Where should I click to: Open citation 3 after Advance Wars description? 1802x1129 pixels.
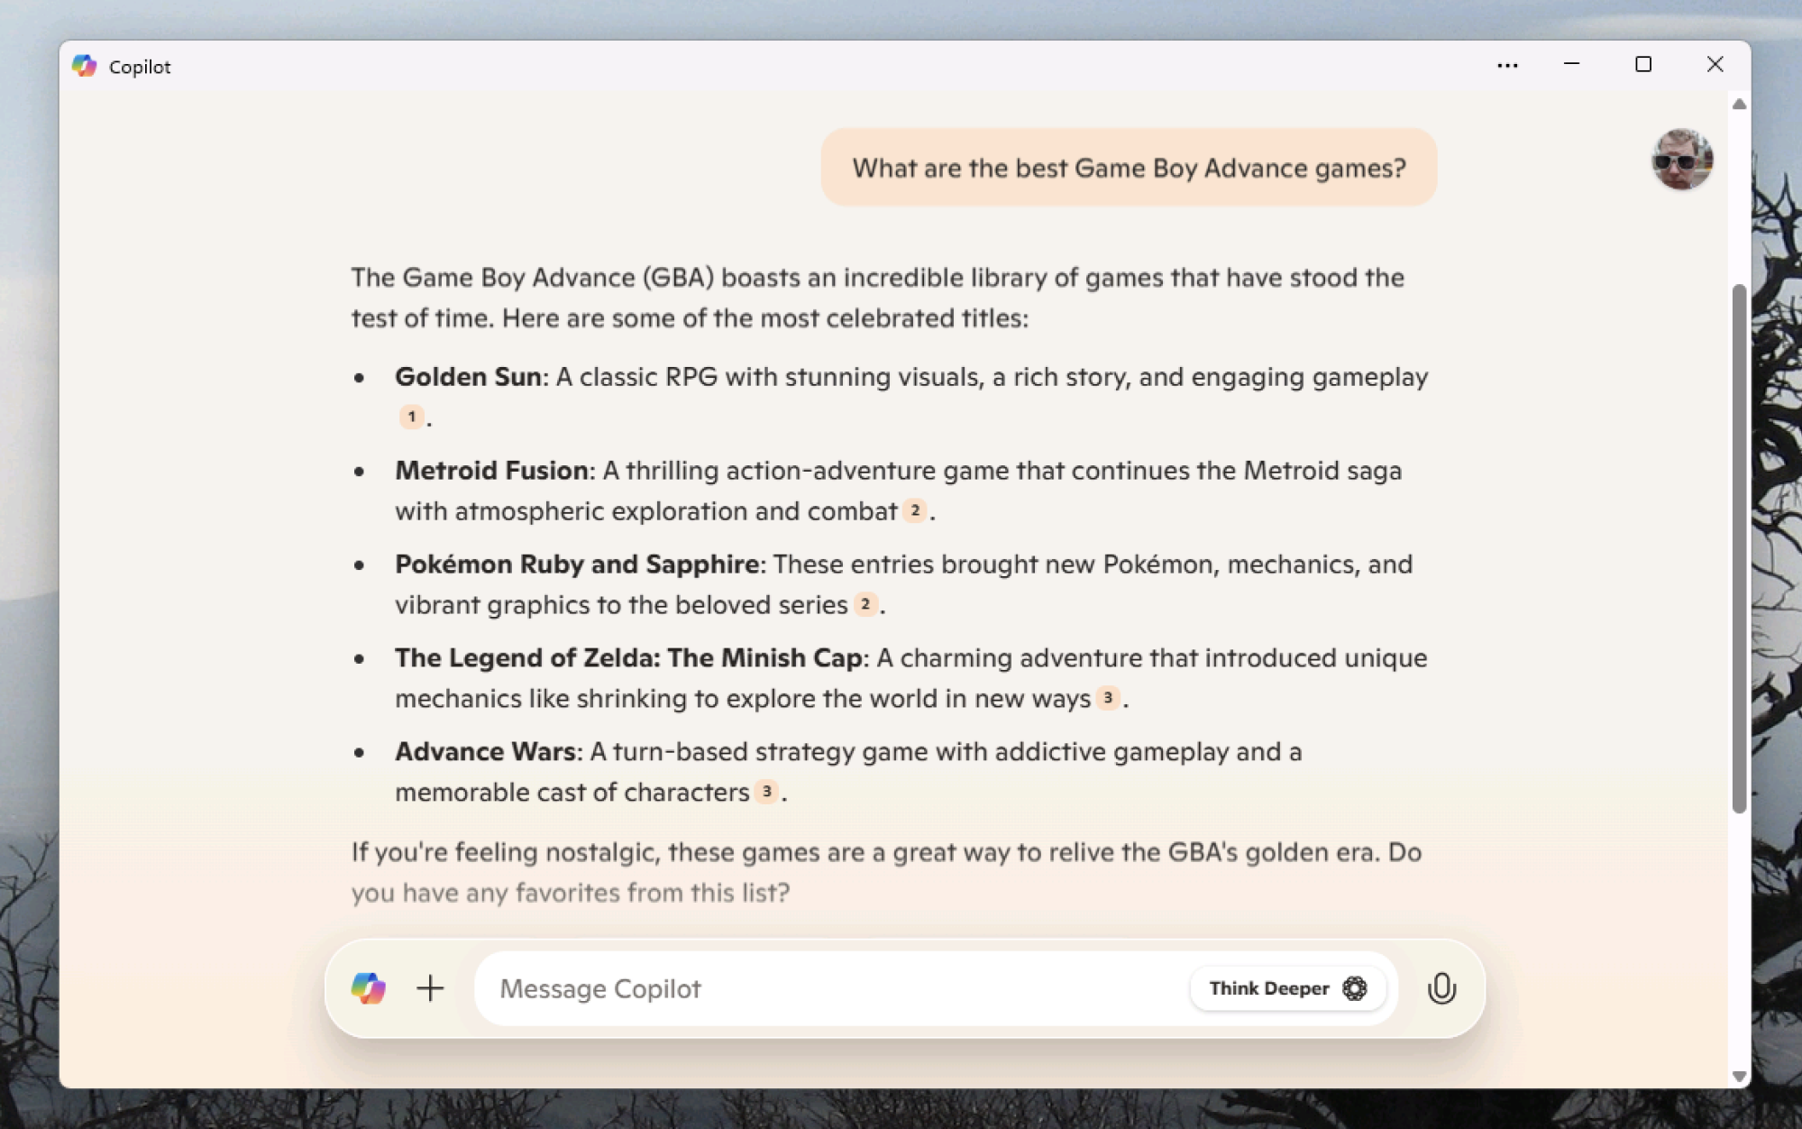(766, 792)
